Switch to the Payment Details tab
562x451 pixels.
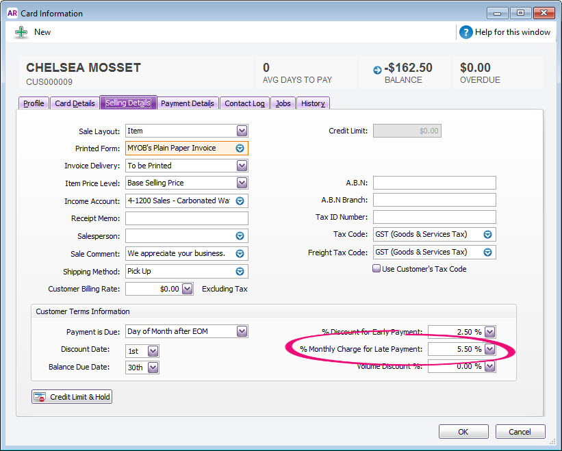(188, 103)
